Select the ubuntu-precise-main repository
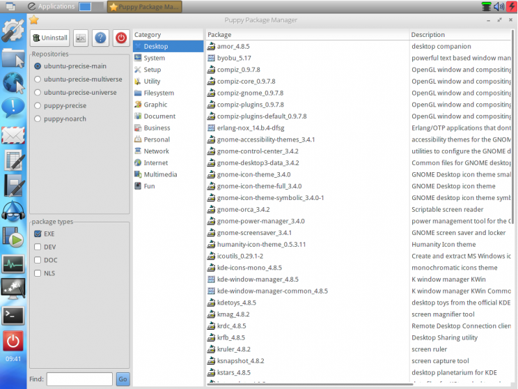518x389 pixels. (70, 66)
